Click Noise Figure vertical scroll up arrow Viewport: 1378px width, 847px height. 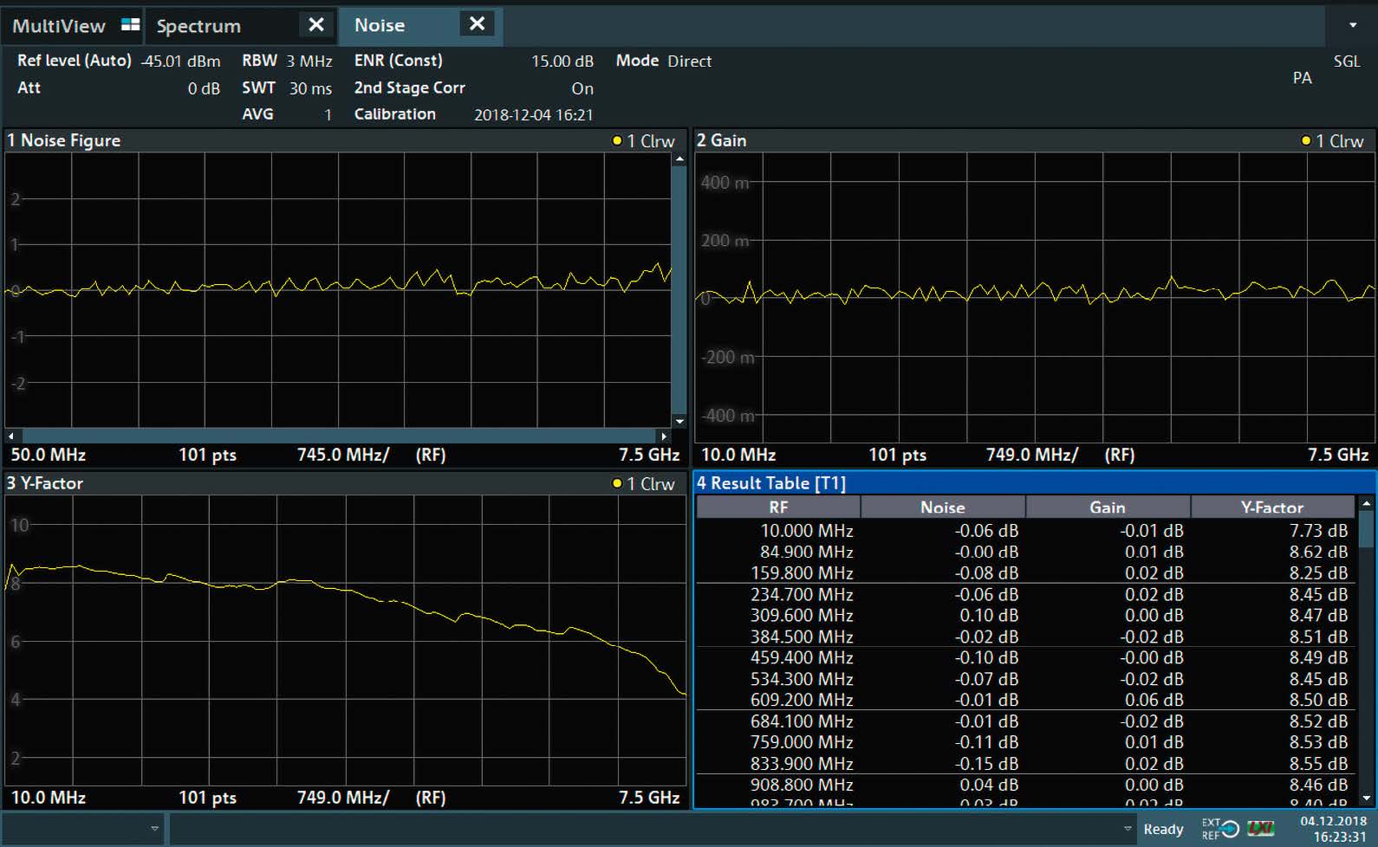(679, 159)
